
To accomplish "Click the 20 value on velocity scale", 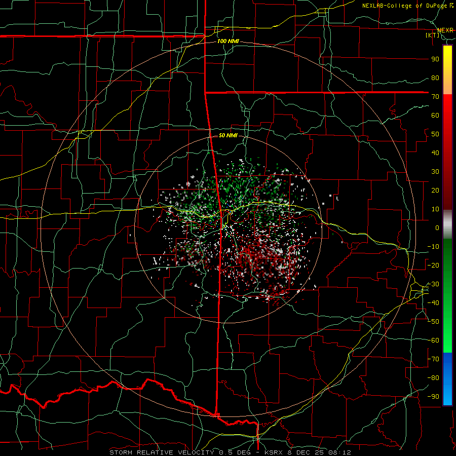I will click(x=435, y=191).
